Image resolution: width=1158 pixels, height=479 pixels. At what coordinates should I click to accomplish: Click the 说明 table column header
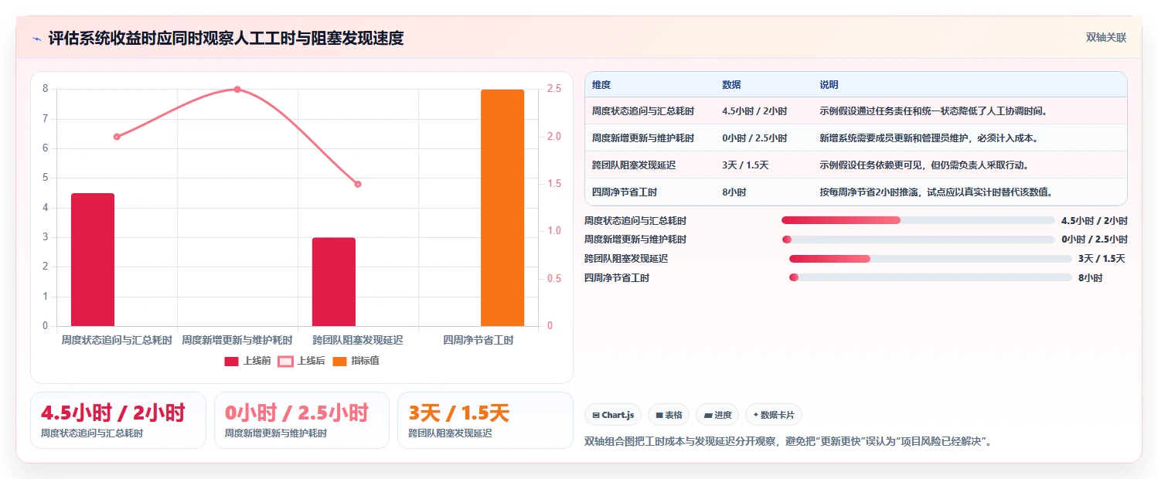pyautogui.click(x=829, y=85)
